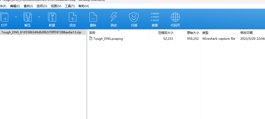
Task: Open the 查看 (View) list icon
Action: pos(155,17)
